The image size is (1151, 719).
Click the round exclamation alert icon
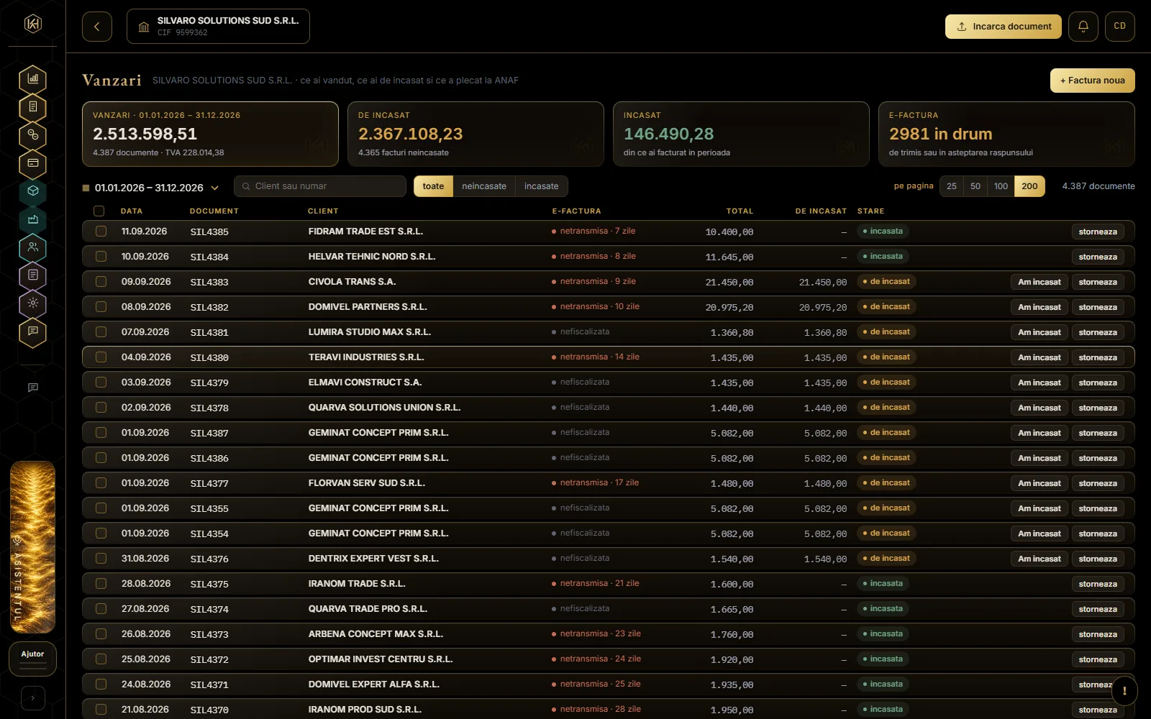(x=1124, y=691)
